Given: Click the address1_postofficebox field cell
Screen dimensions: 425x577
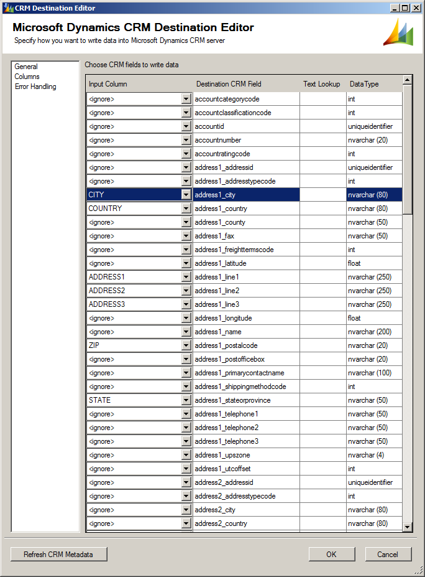Looking at the screenshot, I should [x=247, y=359].
